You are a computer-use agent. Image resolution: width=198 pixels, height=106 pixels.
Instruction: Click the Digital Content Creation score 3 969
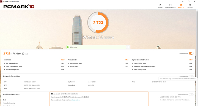point(190,60)
